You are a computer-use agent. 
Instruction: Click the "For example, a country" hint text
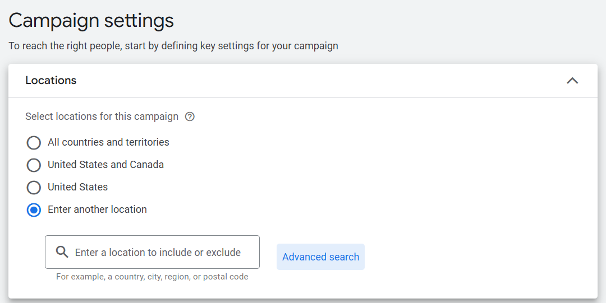tap(151, 277)
